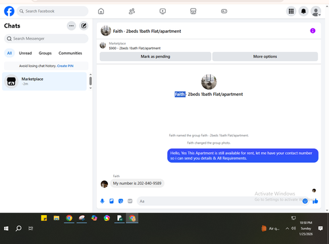
Task: Click the voice clip microphone icon
Action: (102, 201)
